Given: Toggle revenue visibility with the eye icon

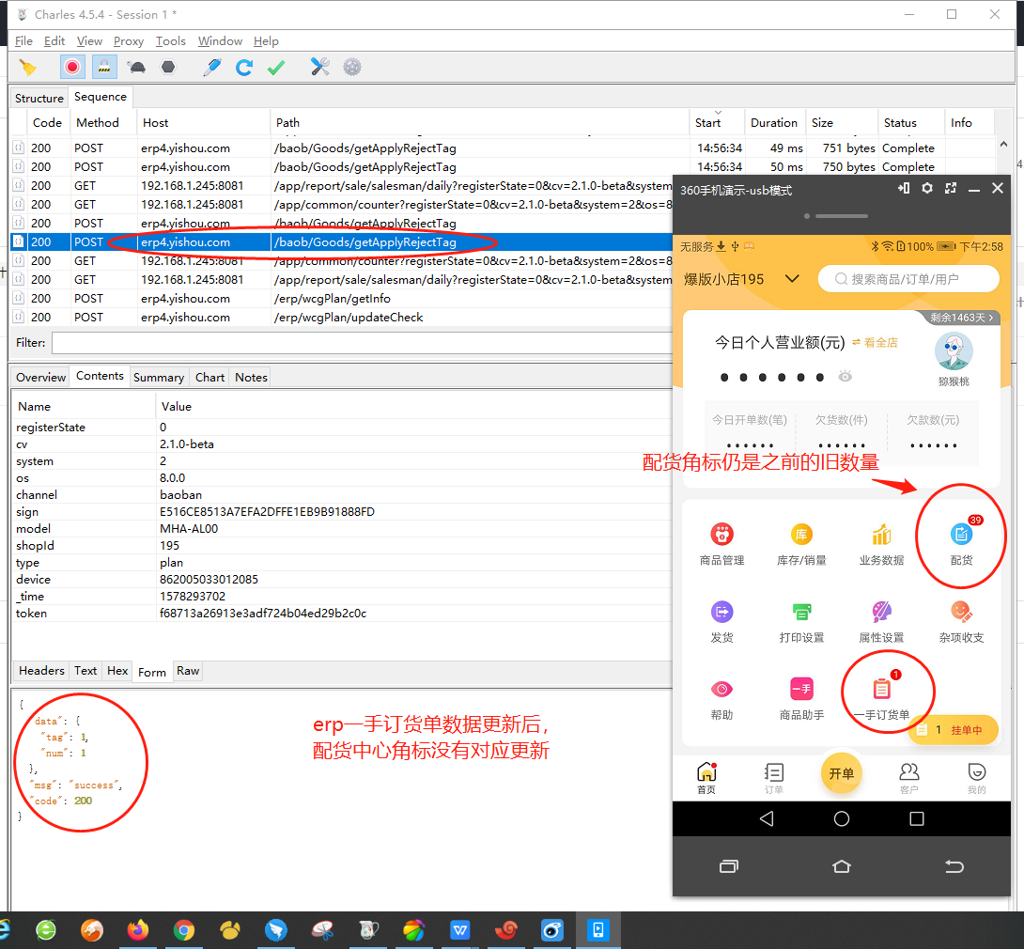Looking at the screenshot, I should pos(846,376).
